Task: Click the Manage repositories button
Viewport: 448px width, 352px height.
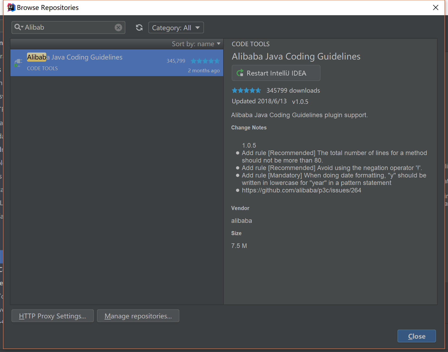Action: tap(138, 316)
